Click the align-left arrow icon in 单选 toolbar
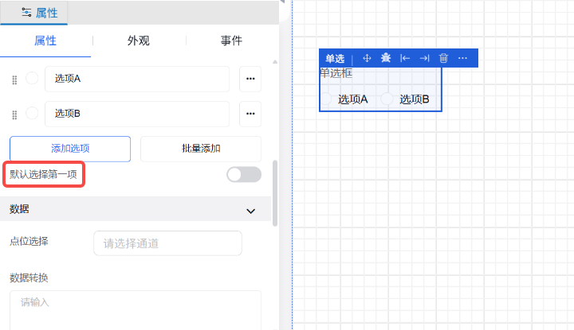Screen dimensions: 574x330 [x=405, y=58]
